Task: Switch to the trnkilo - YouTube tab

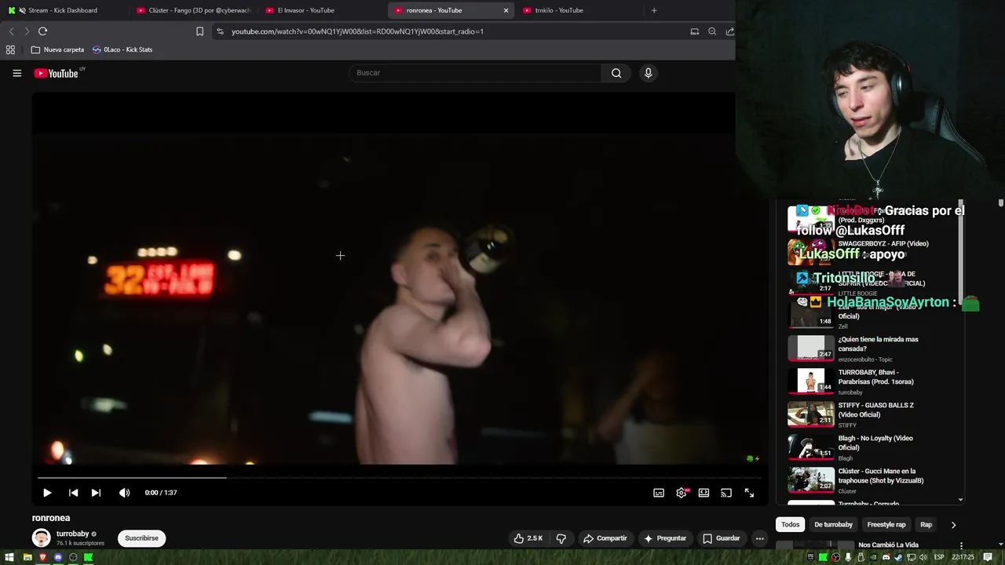Action: [579, 10]
